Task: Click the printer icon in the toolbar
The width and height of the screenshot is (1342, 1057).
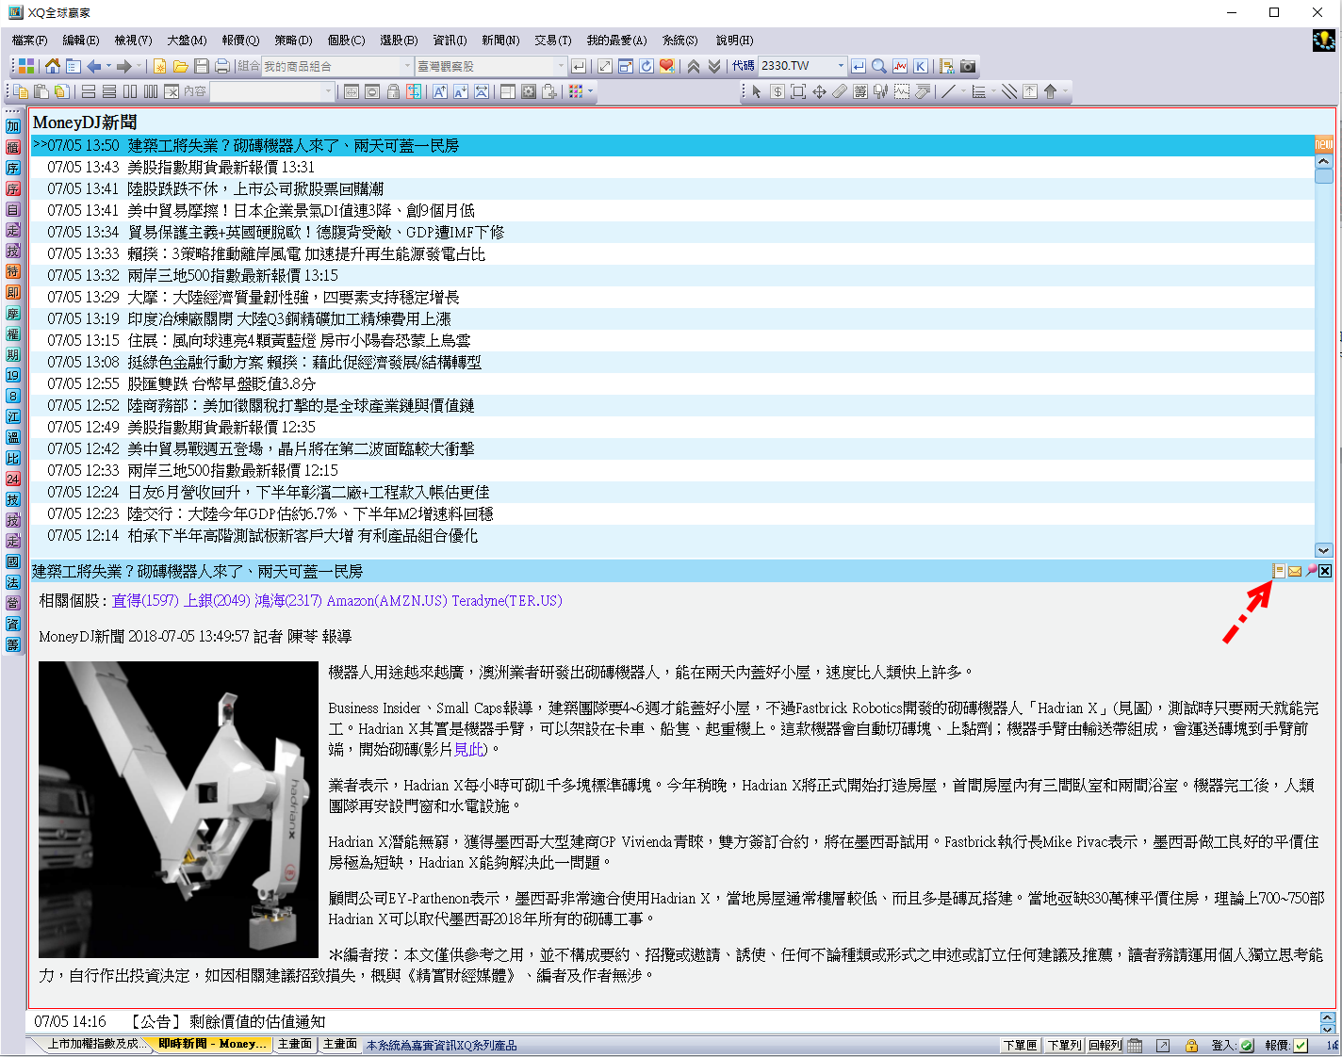Action: click(221, 66)
